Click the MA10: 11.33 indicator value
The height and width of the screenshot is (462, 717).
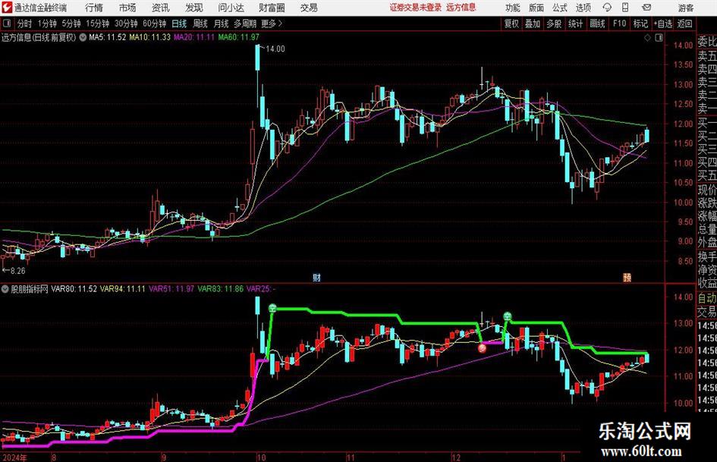pos(149,37)
